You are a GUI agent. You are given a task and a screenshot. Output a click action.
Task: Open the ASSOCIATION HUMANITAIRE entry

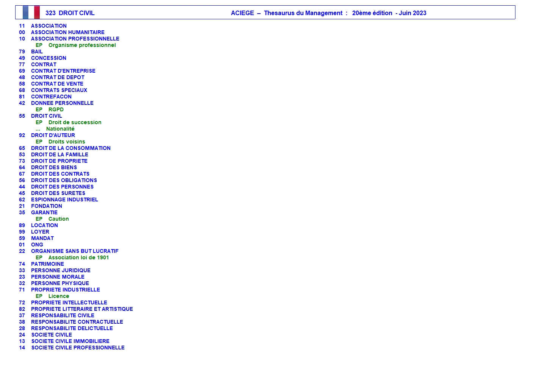coord(67,32)
